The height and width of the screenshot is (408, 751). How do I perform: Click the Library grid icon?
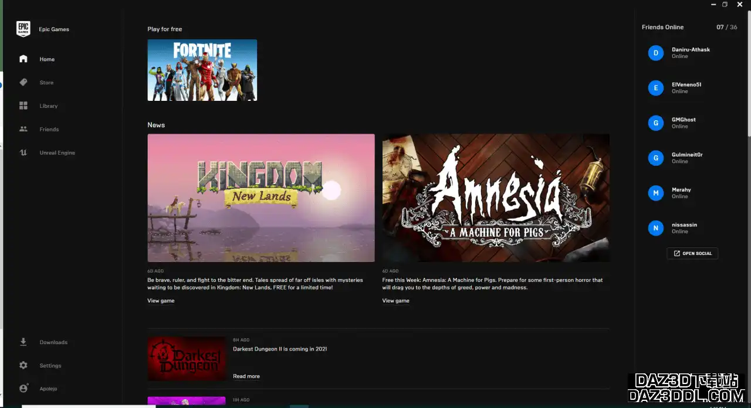[23, 106]
